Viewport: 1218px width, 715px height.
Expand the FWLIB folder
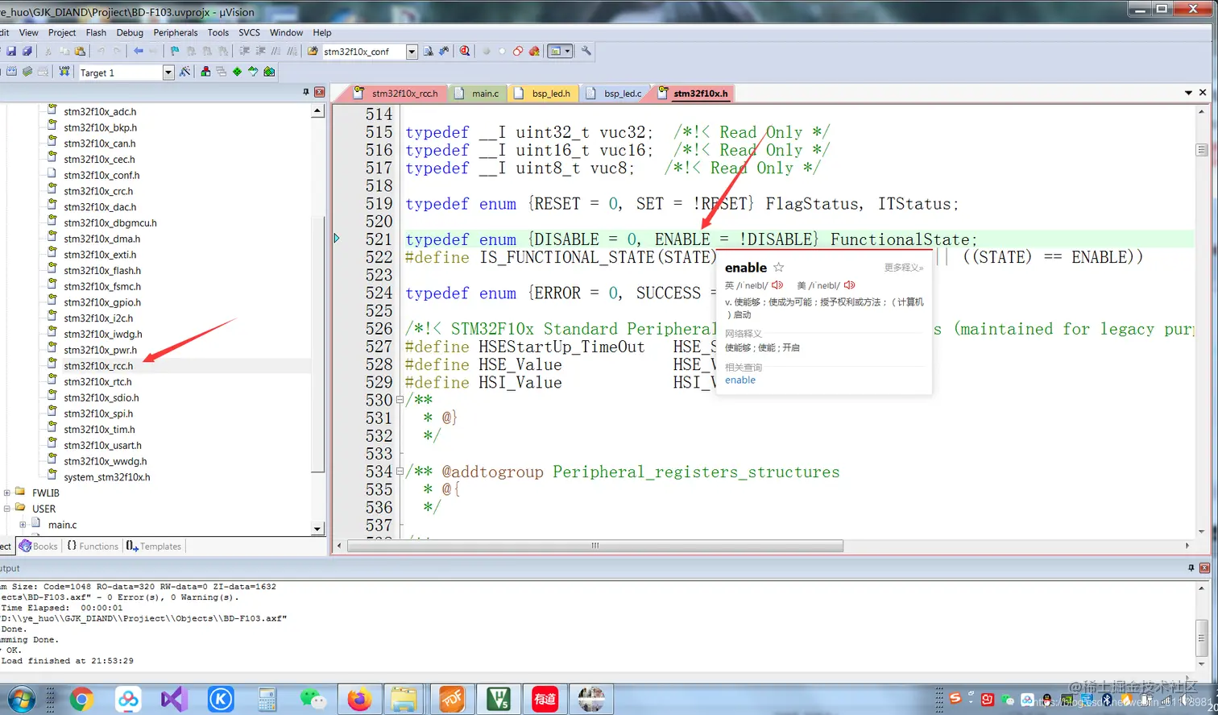(x=6, y=493)
